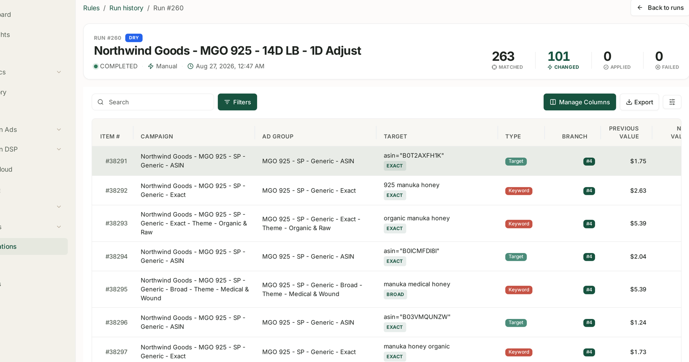This screenshot has height=362, width=689.
Task: Click the Back to runs arrow button
Action: pyautogui.click(x=660, y=8)
